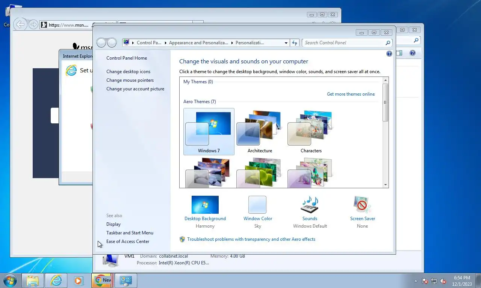The width and height of the screenshot is (481, 288).
Task: Show hidden system tray icons arrow
Action: pos(416,281)
